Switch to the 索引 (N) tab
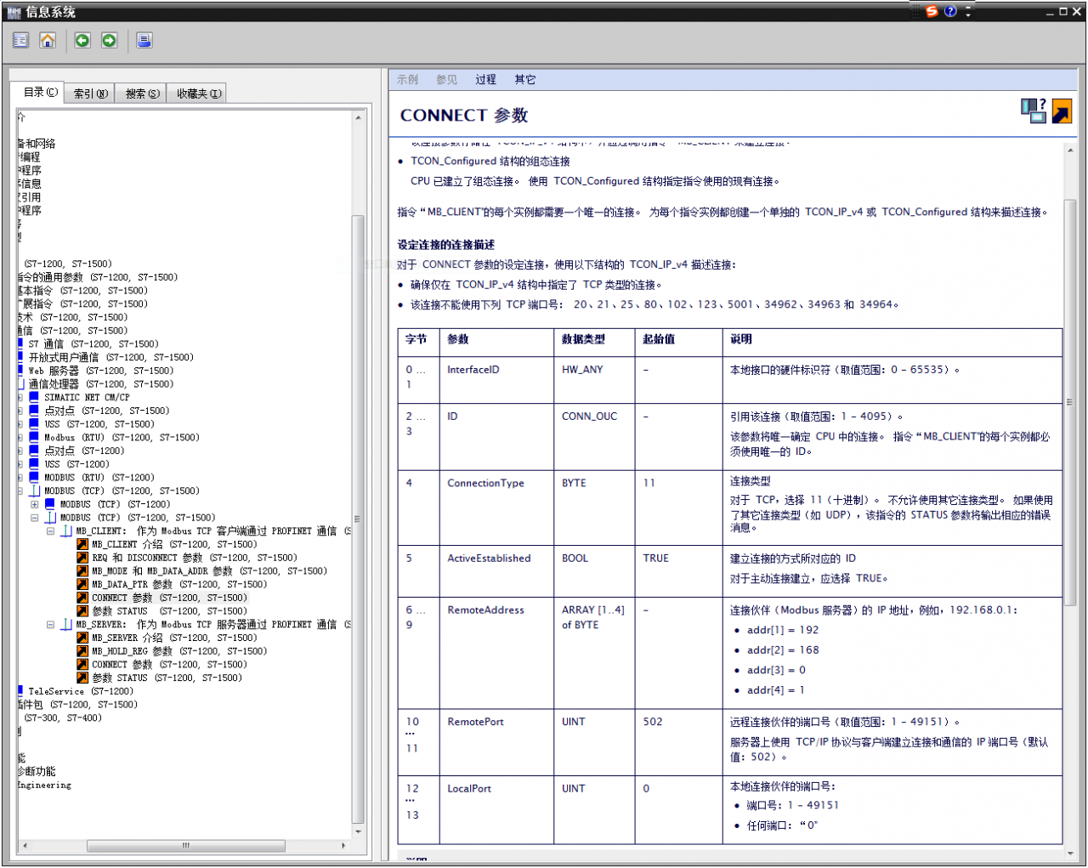This screenshot has height=868, width=1088. tap(90, 94)
